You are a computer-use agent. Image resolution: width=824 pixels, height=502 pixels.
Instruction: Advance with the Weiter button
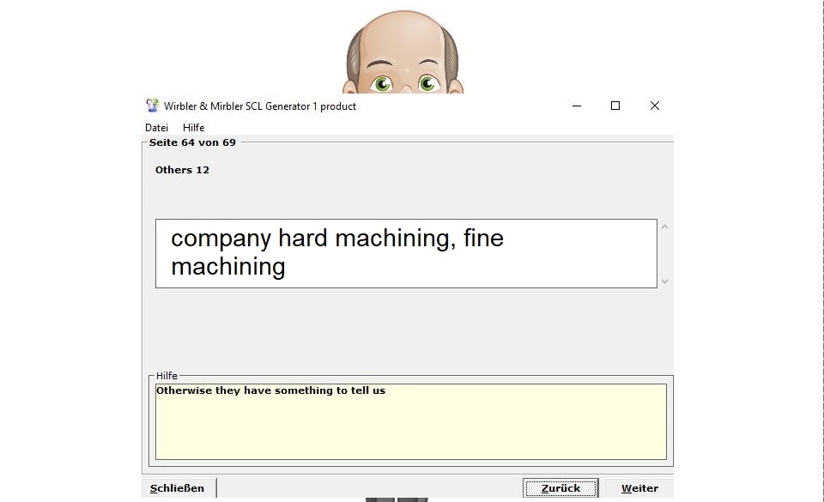[x=639, y=488]
